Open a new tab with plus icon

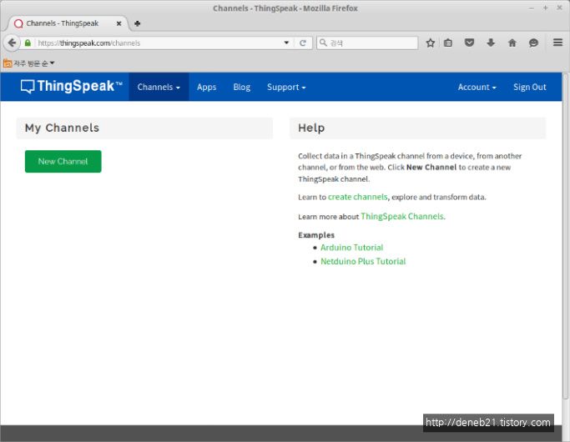pos(137,23)
